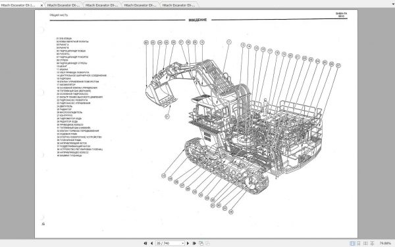Viewport: 395px width, 247px height.
Task: Switch to the second Hitachi Excavator tab
Action: coord(63,5)
